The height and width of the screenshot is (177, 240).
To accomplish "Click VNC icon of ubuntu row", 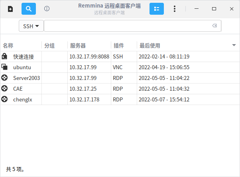I will 4,67.
